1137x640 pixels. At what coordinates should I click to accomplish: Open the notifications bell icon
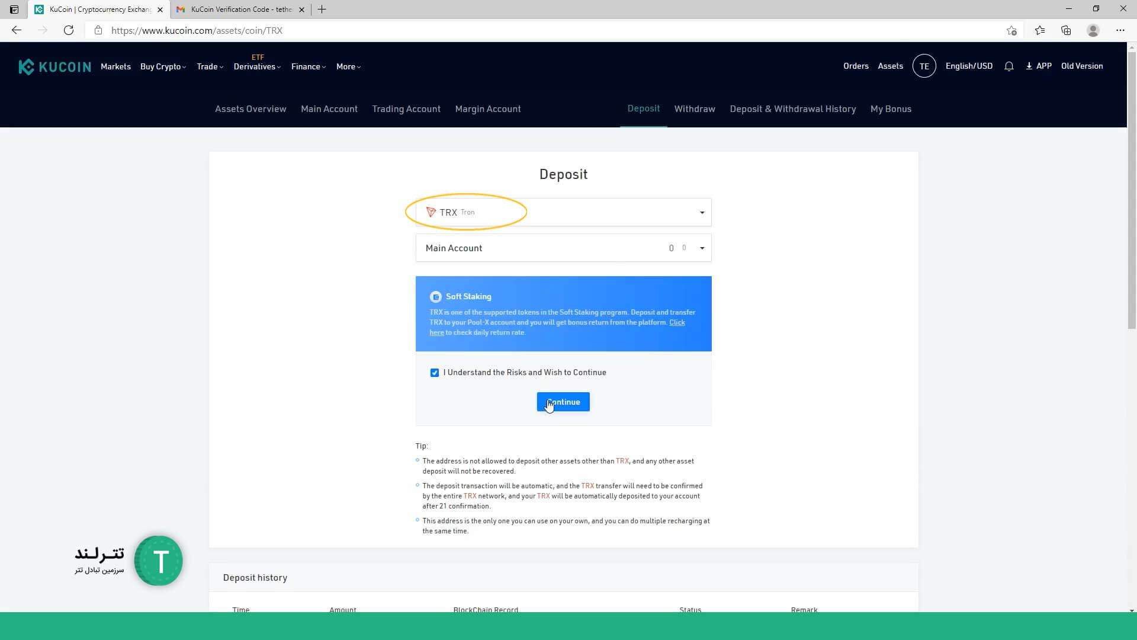point(1009,66)
